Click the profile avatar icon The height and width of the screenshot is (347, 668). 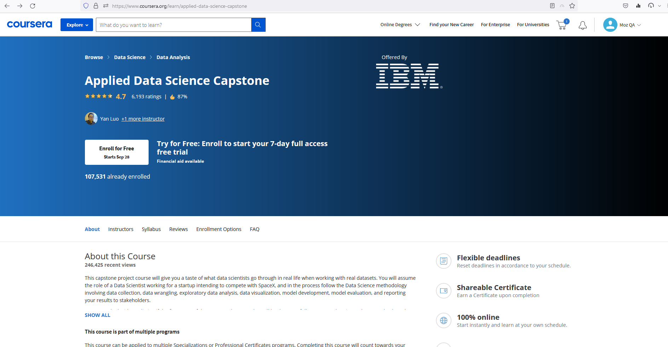tap(610, 25)
